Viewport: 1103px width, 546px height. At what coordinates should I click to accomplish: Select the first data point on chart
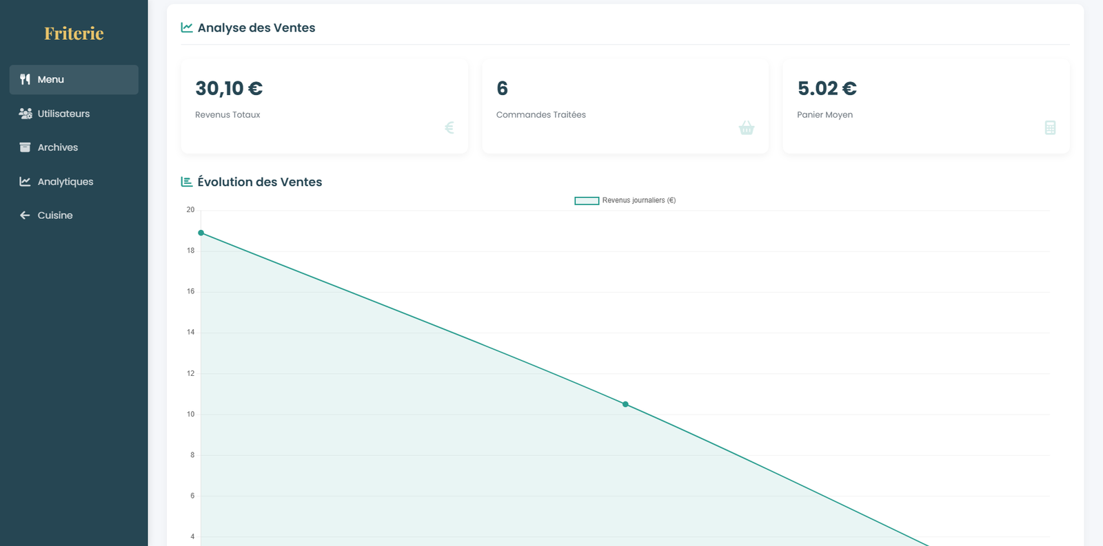[x=201, y=233]
